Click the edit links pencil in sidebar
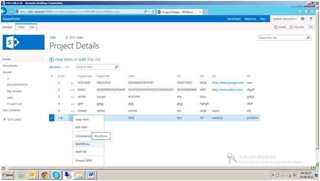Screen dimensions: 320x181 click(x=4, y=120)
